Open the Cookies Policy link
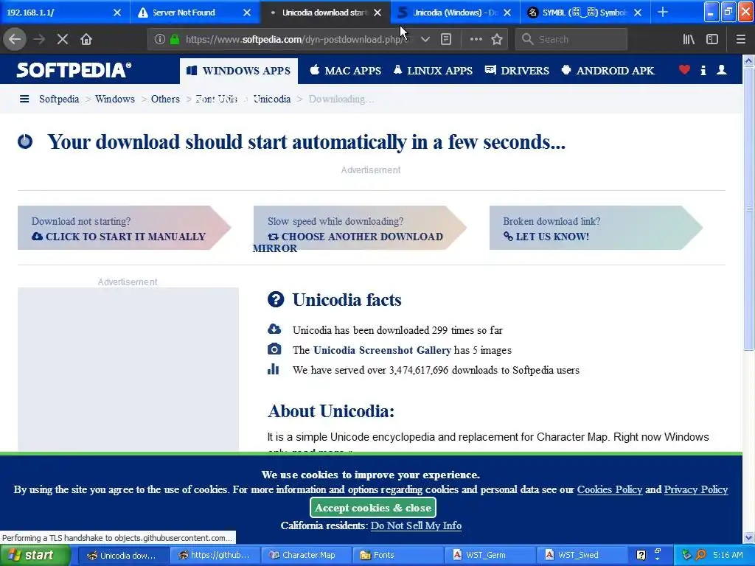The height and width of the screenshot is (566, 755). (x=610, y=489)
